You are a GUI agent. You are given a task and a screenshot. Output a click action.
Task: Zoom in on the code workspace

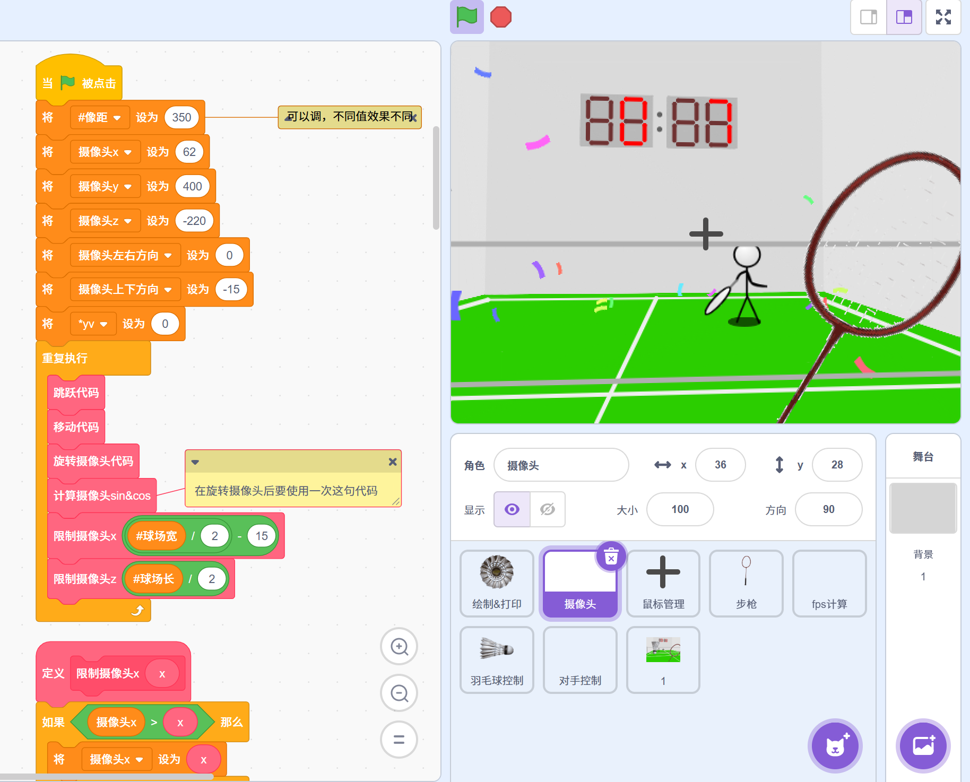[x=399, y=646]
